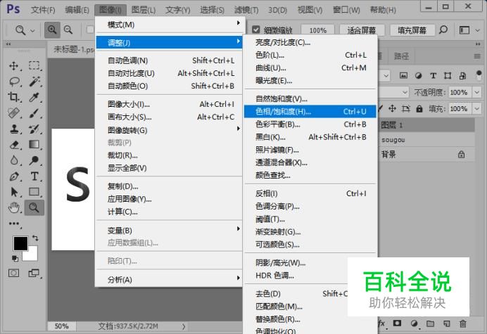487x334 pixels.
Task: Click the delete layer trash icon
Action: click(x=463, y=323)
